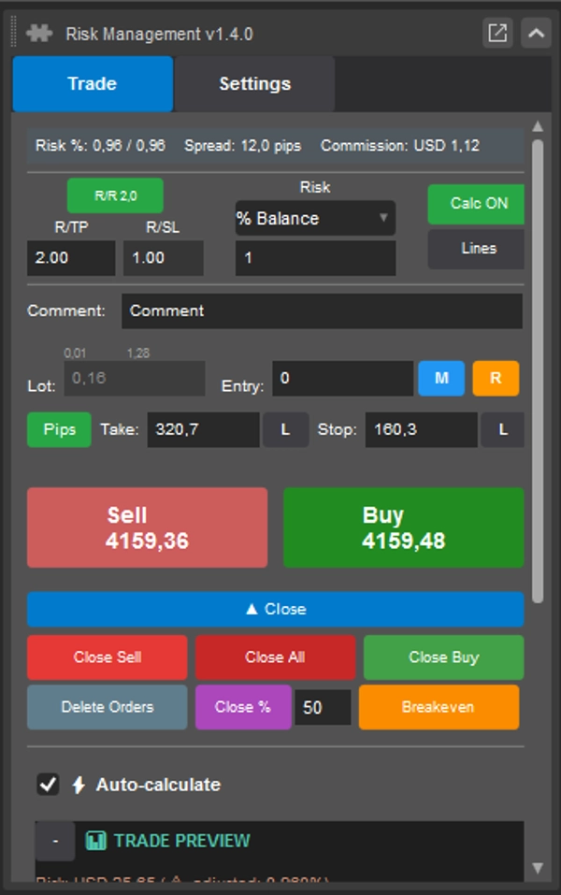Click the L button next to Stop
This screenshot has height=895, width=561.
pos(502,429)
